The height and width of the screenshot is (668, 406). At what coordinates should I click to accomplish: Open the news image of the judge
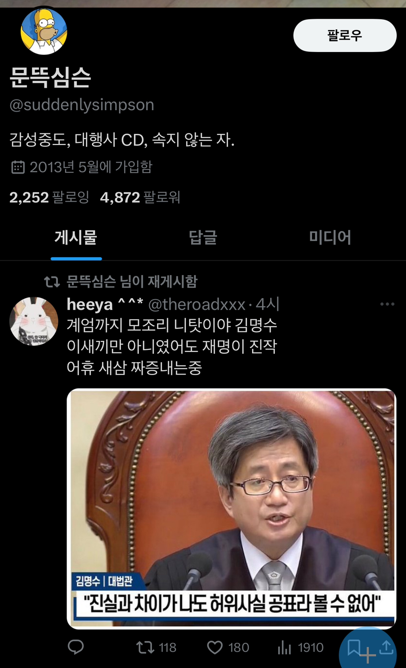click(x=232, y=509)
